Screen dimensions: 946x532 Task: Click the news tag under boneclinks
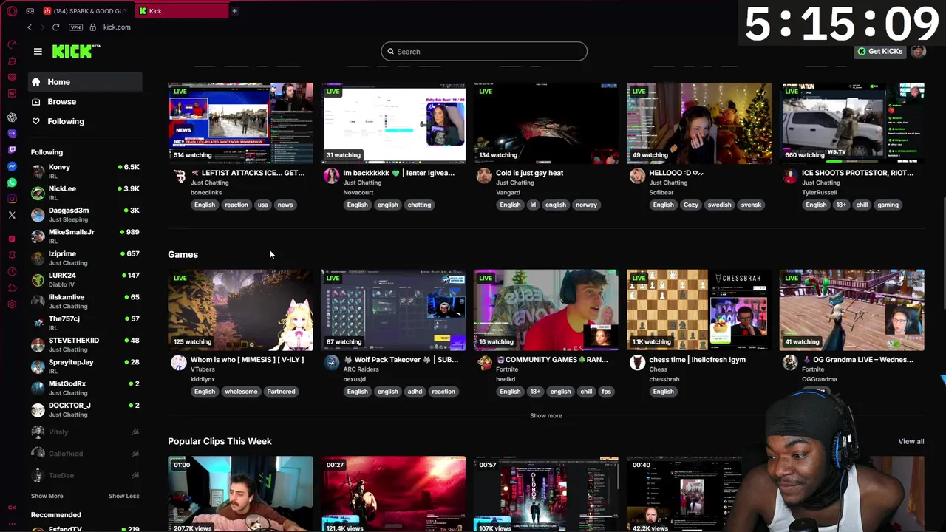pyautogui.click(x=285, y=205)
